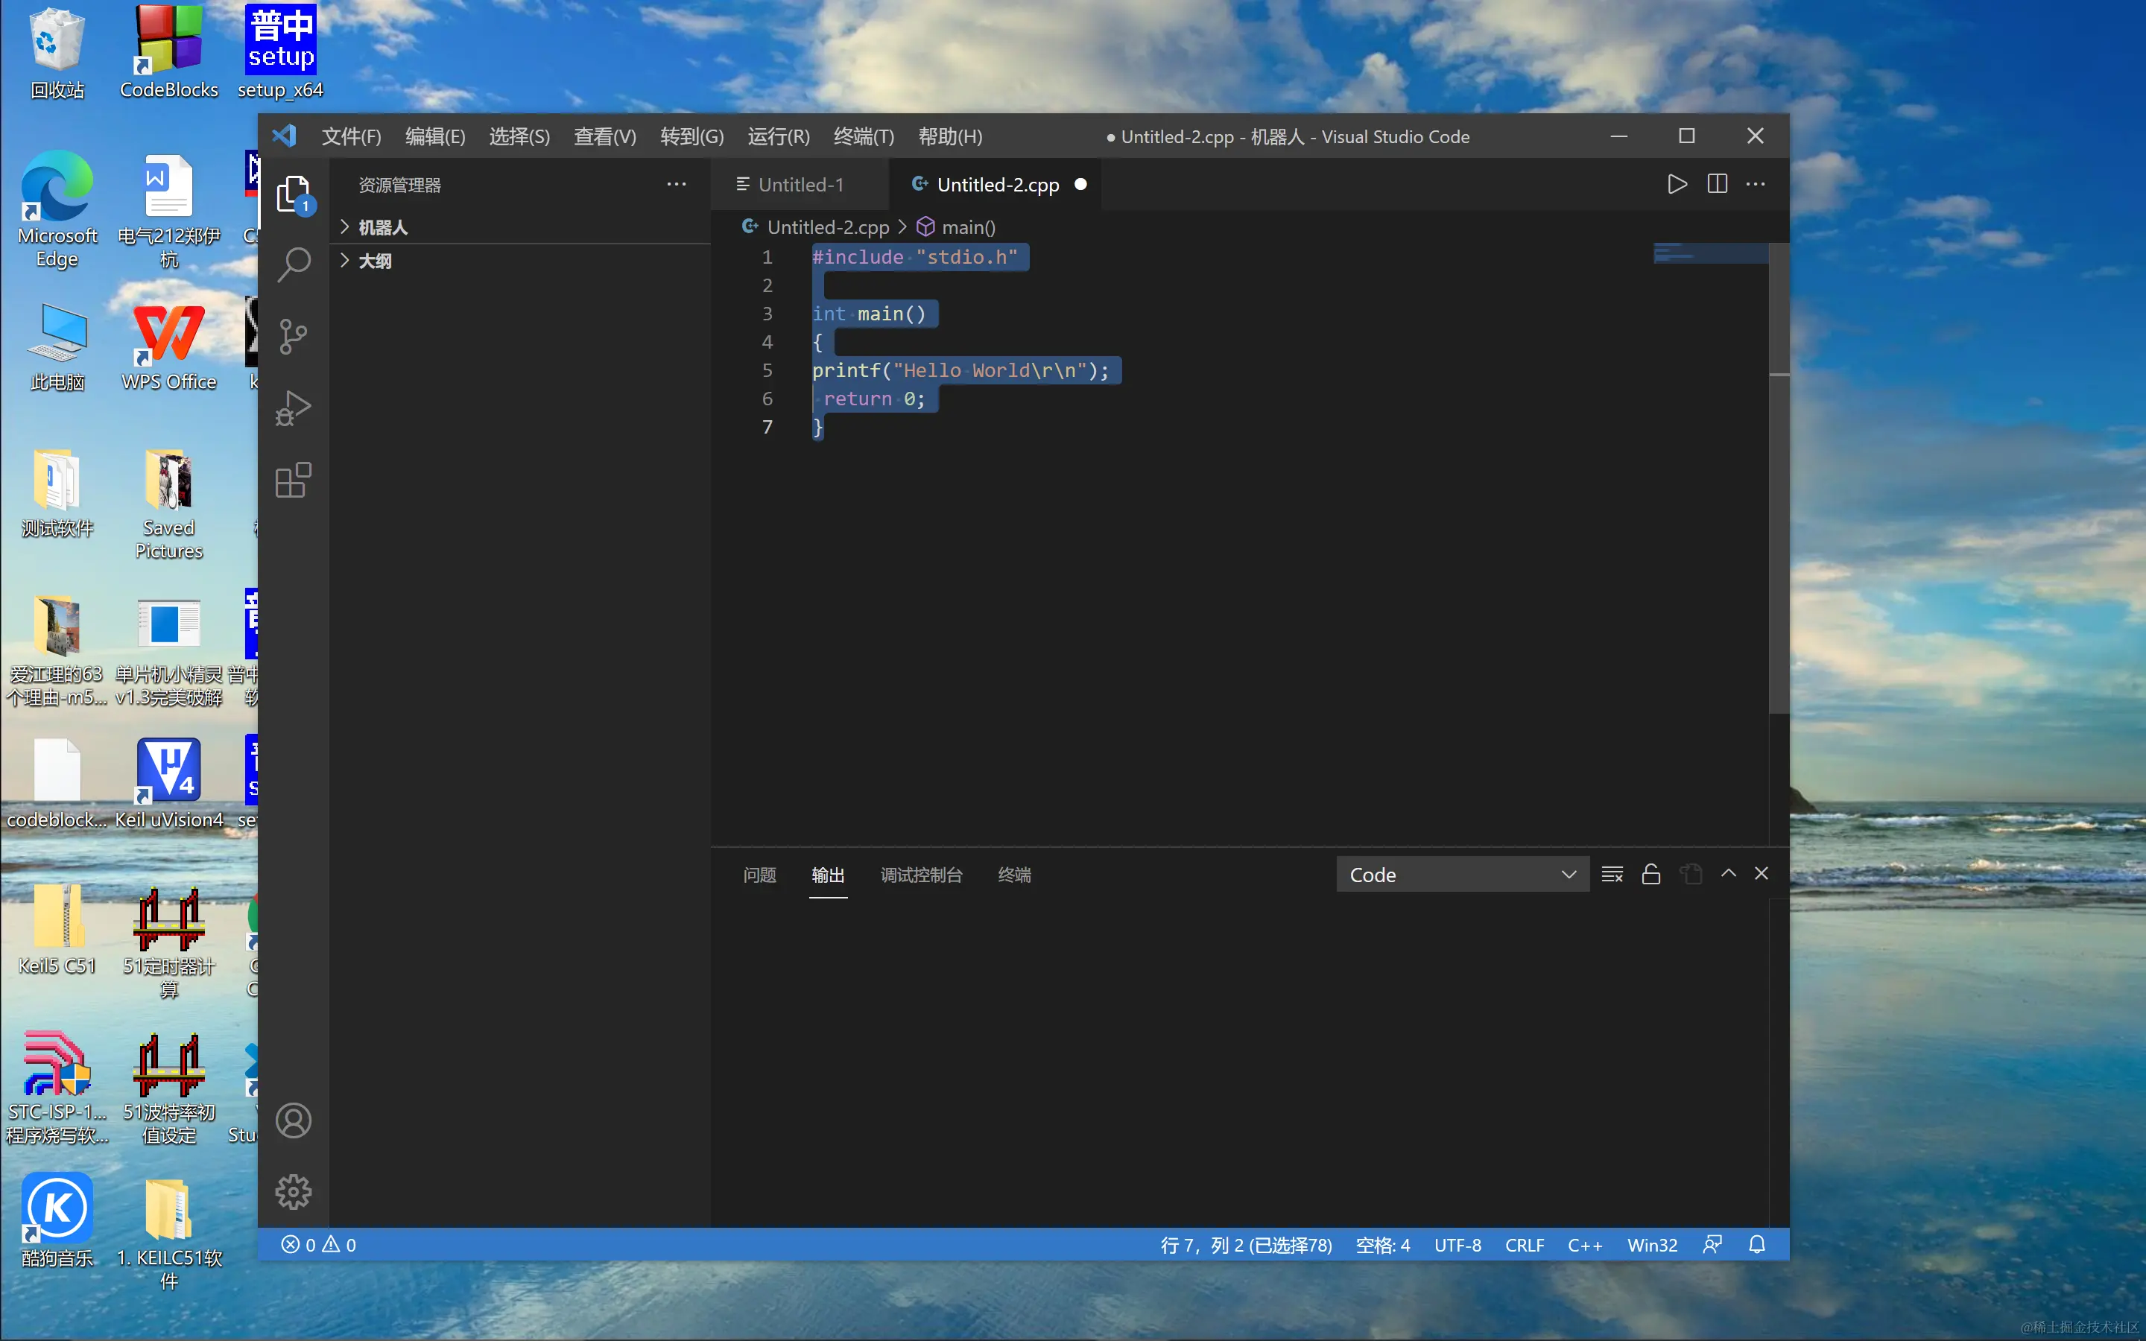Clear the output panel

pos(1612,875)
